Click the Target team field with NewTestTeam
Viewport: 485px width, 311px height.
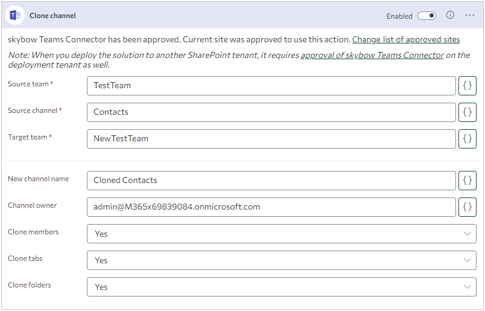pos(271,139)
